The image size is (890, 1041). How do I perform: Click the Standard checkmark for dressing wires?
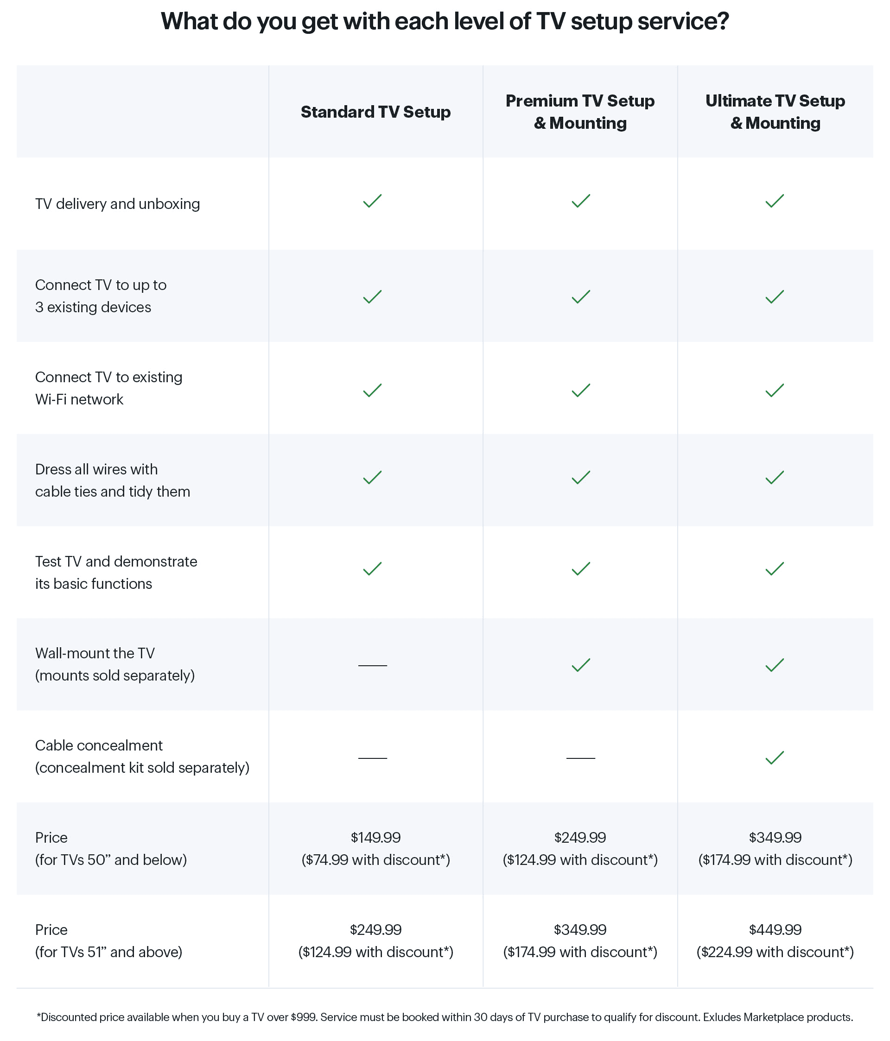tap(372, 477)
